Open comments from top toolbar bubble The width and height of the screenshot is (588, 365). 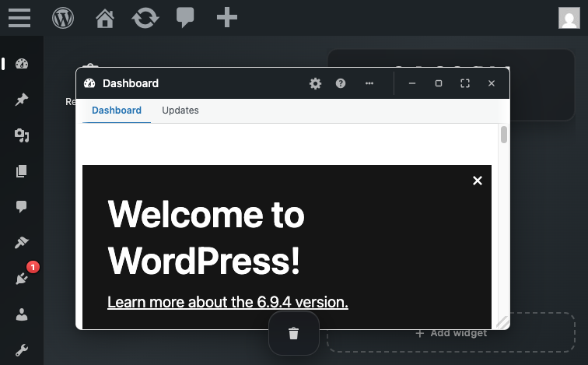185,18
